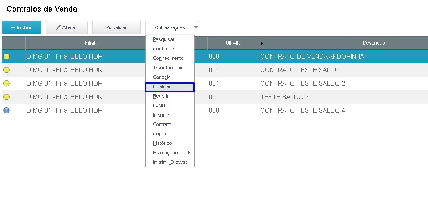Click the Filial column header
Image resolution: width=428 pixels, height=203 pixels.
tap(90, 43)
